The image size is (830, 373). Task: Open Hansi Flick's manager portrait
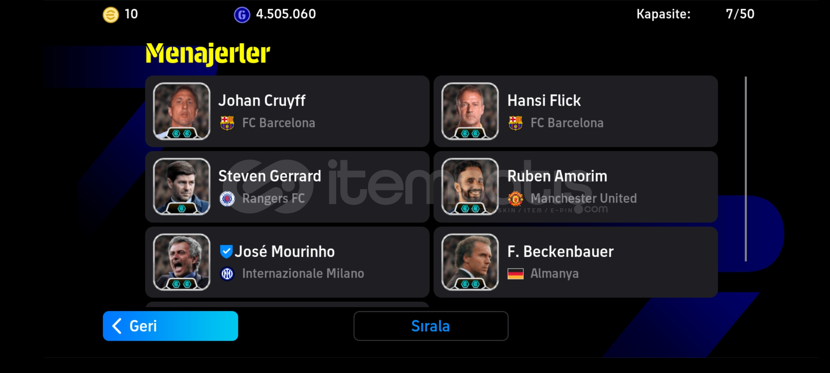coord(470,111)
